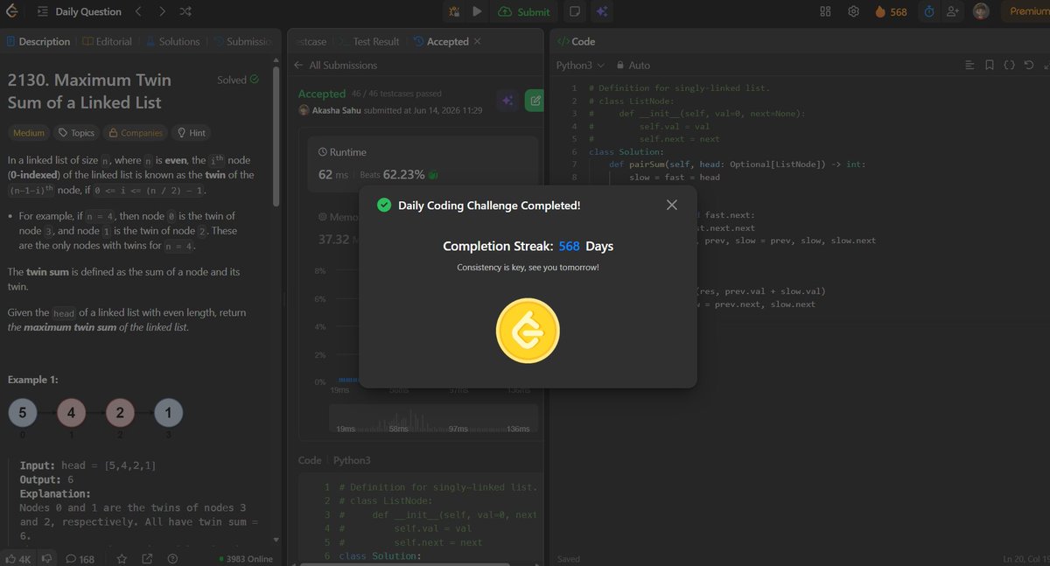
Task: Click the Medium difficulty tag
Action: pos(29,133)
